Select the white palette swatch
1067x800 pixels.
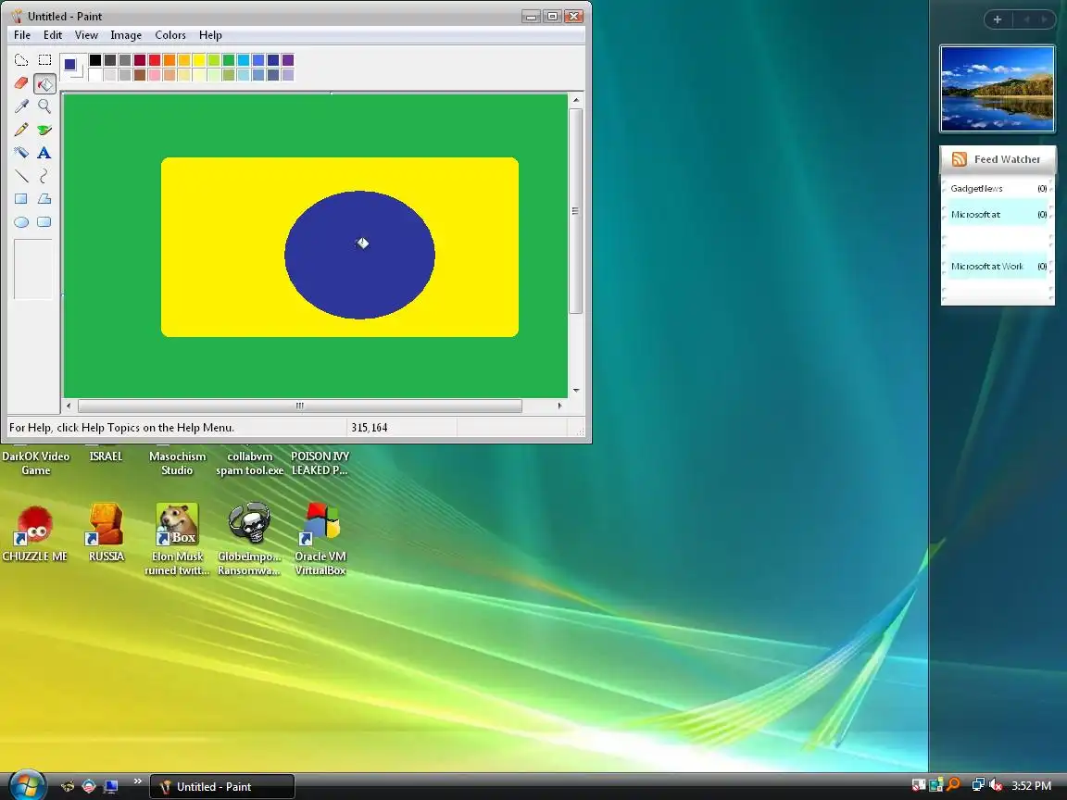95,75
